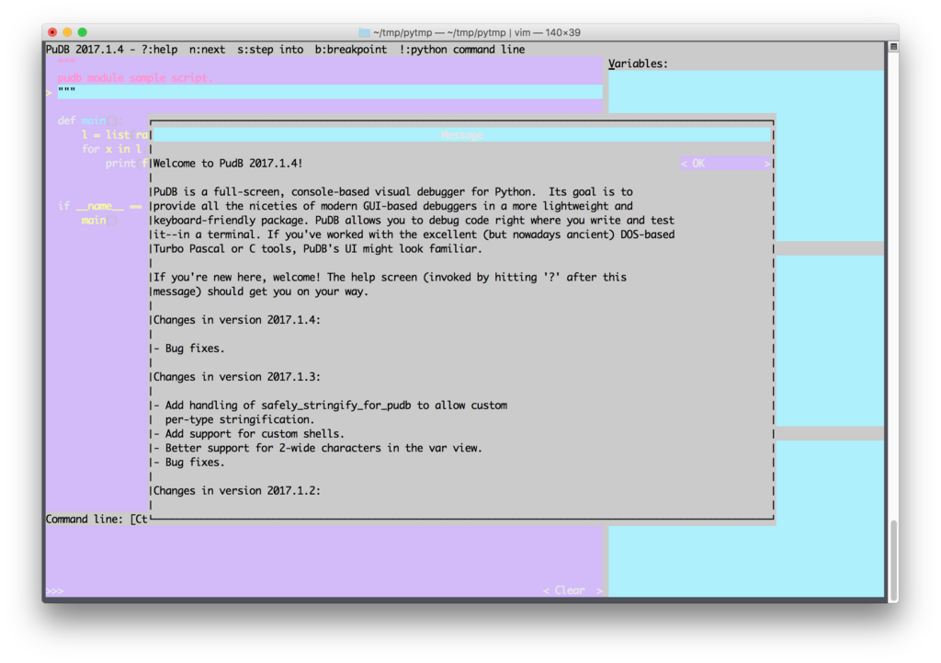Maximize the terminal with green button
This screenshot has height=663, width=941.
coord(82,32)
